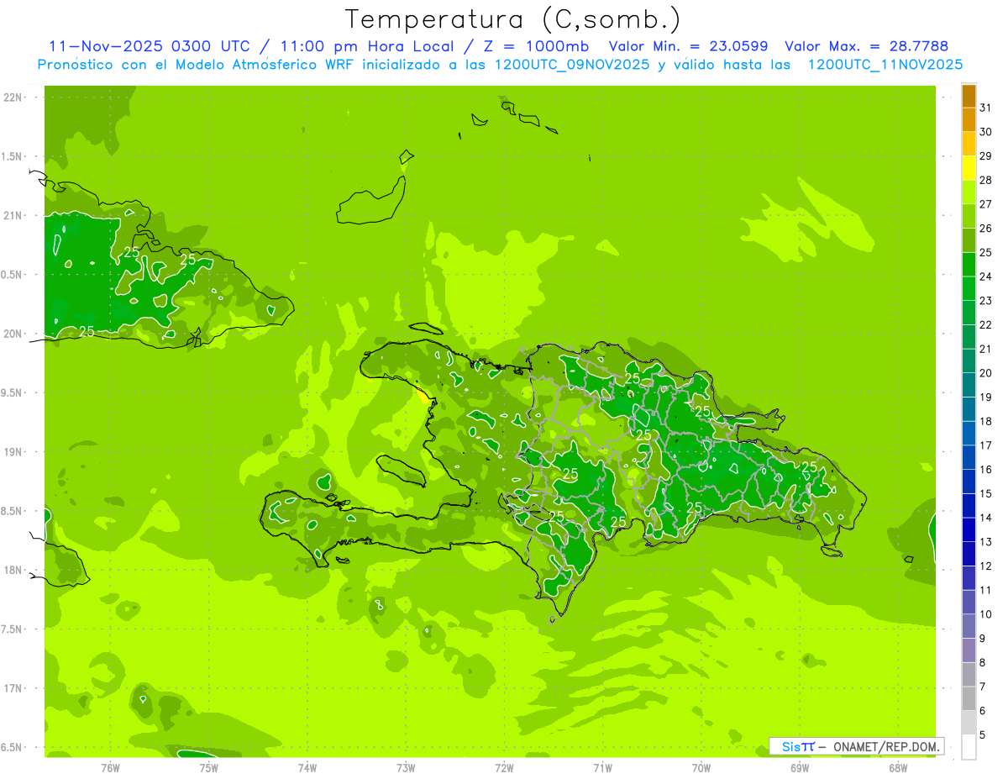Click the title "Temperatura (C,somb.)"
The image size is (1008, 779).
(514, 19)
